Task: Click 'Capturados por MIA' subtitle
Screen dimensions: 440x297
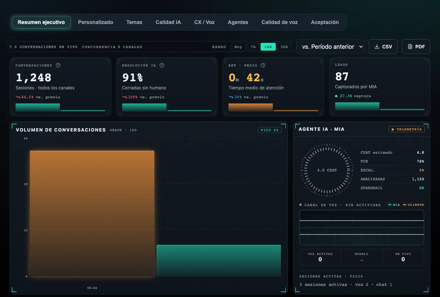Action: (356, 87)
